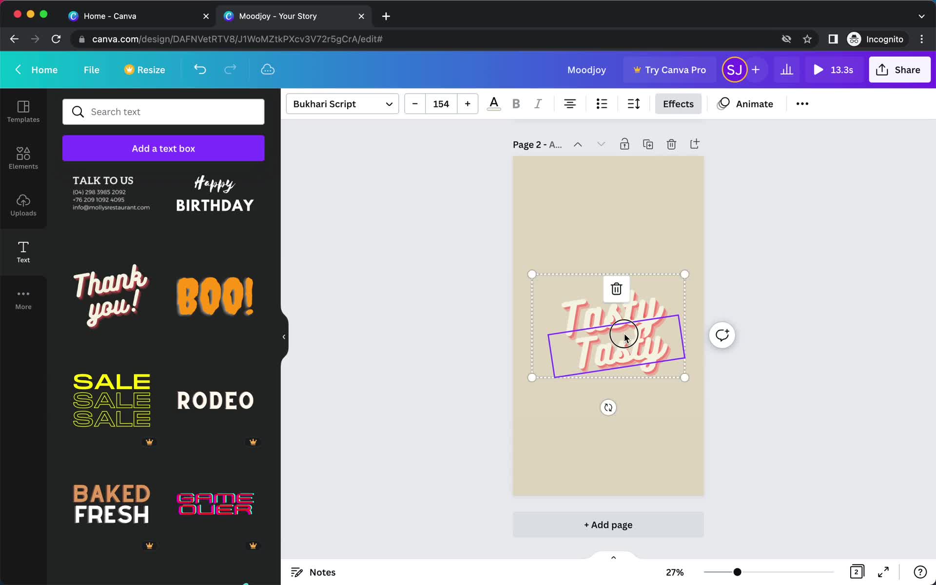Select the Text sidebar tab

(23, 252)
